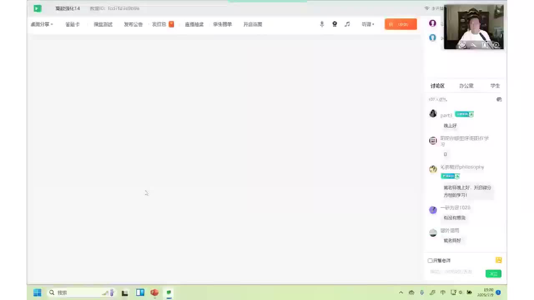
Task: Expand the system tray hidden icons chevron
Action: click(x=401, y=292)
